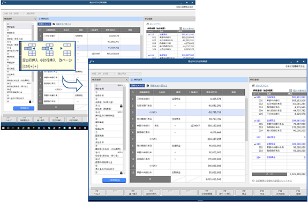Image resolution: width=308 pixels, height=202 pixels.
Task: Collapse account code 110 tree group
Action: tap(255, 98)
